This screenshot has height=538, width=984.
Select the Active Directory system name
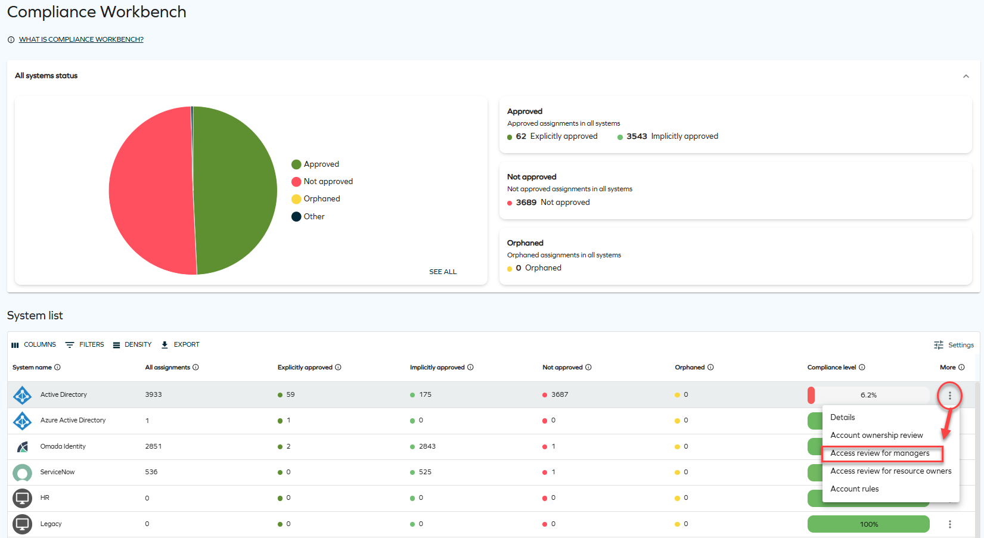pyautogui.click(x=64, y=395)
